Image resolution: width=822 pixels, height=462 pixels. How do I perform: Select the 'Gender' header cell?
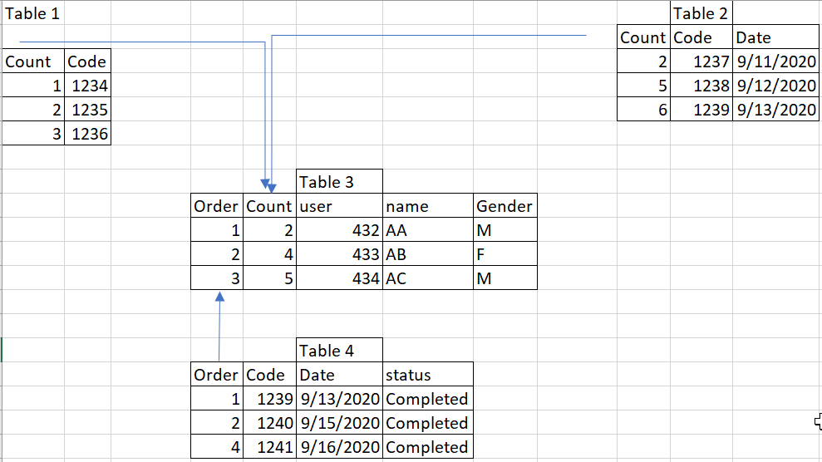(505, 206)
